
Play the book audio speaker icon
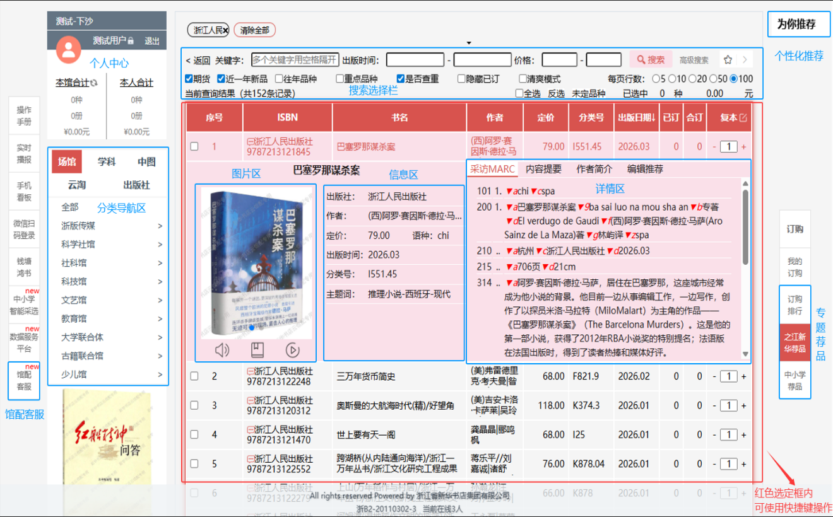222,350
